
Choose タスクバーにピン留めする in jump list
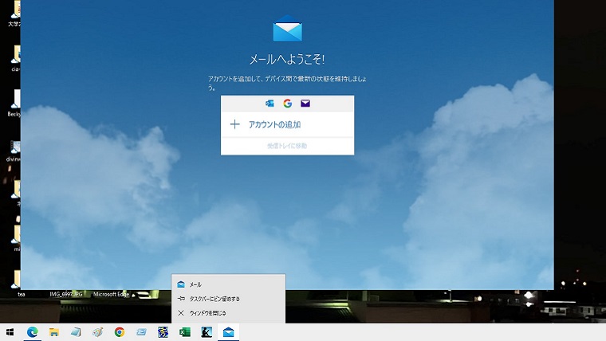click(228, 299)
